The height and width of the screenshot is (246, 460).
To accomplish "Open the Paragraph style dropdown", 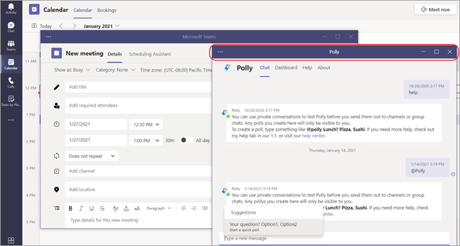I will point(158,208).
